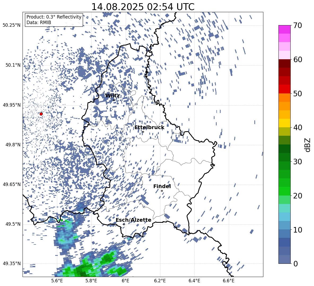314x286 pixels.
Task: Click the Wiltz city label
Action: [112, 96]
